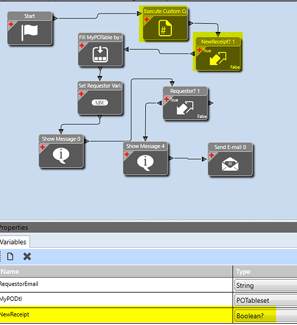Open the String type dropdown for RequestorEmail
297x325 pixels.
(x=266, y=285)
